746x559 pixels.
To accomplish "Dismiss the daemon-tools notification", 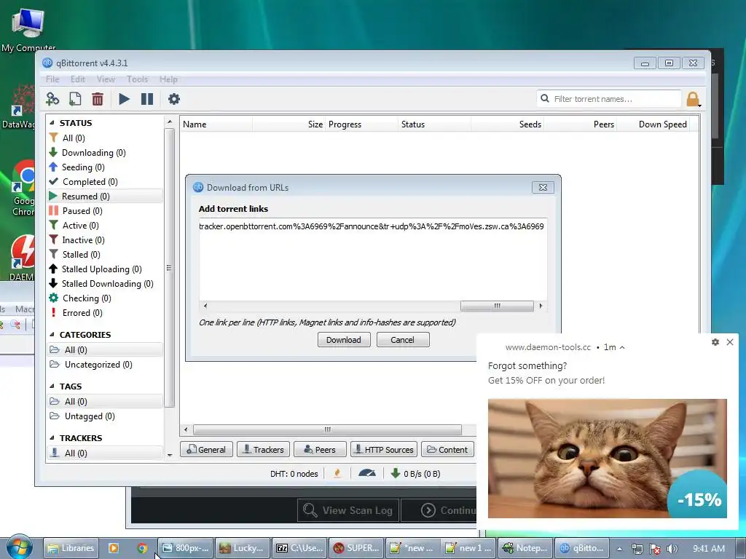I will click(x=730, y=342).
